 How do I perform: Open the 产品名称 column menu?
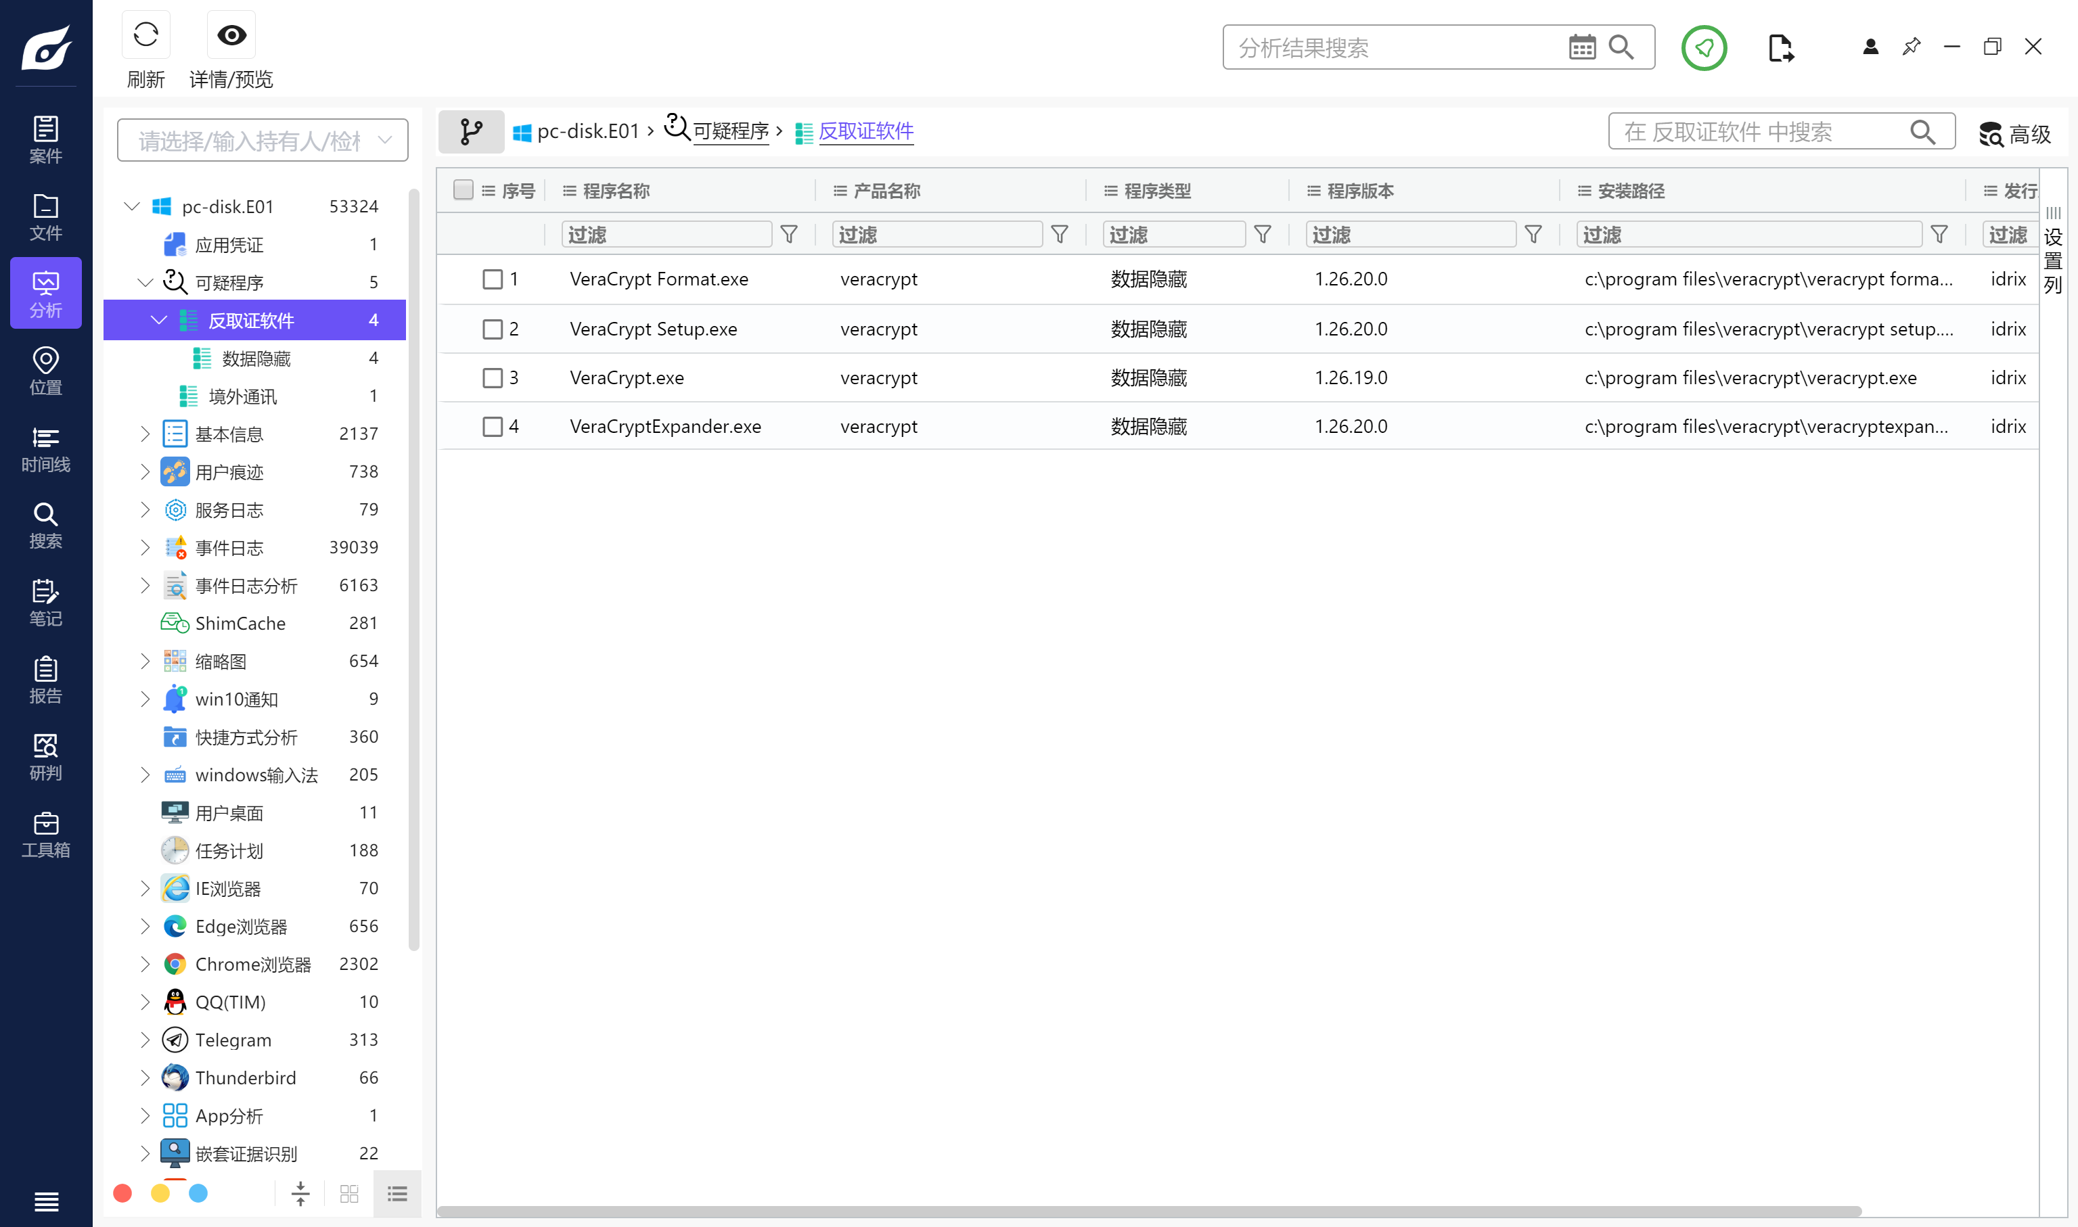pos(840,191)
